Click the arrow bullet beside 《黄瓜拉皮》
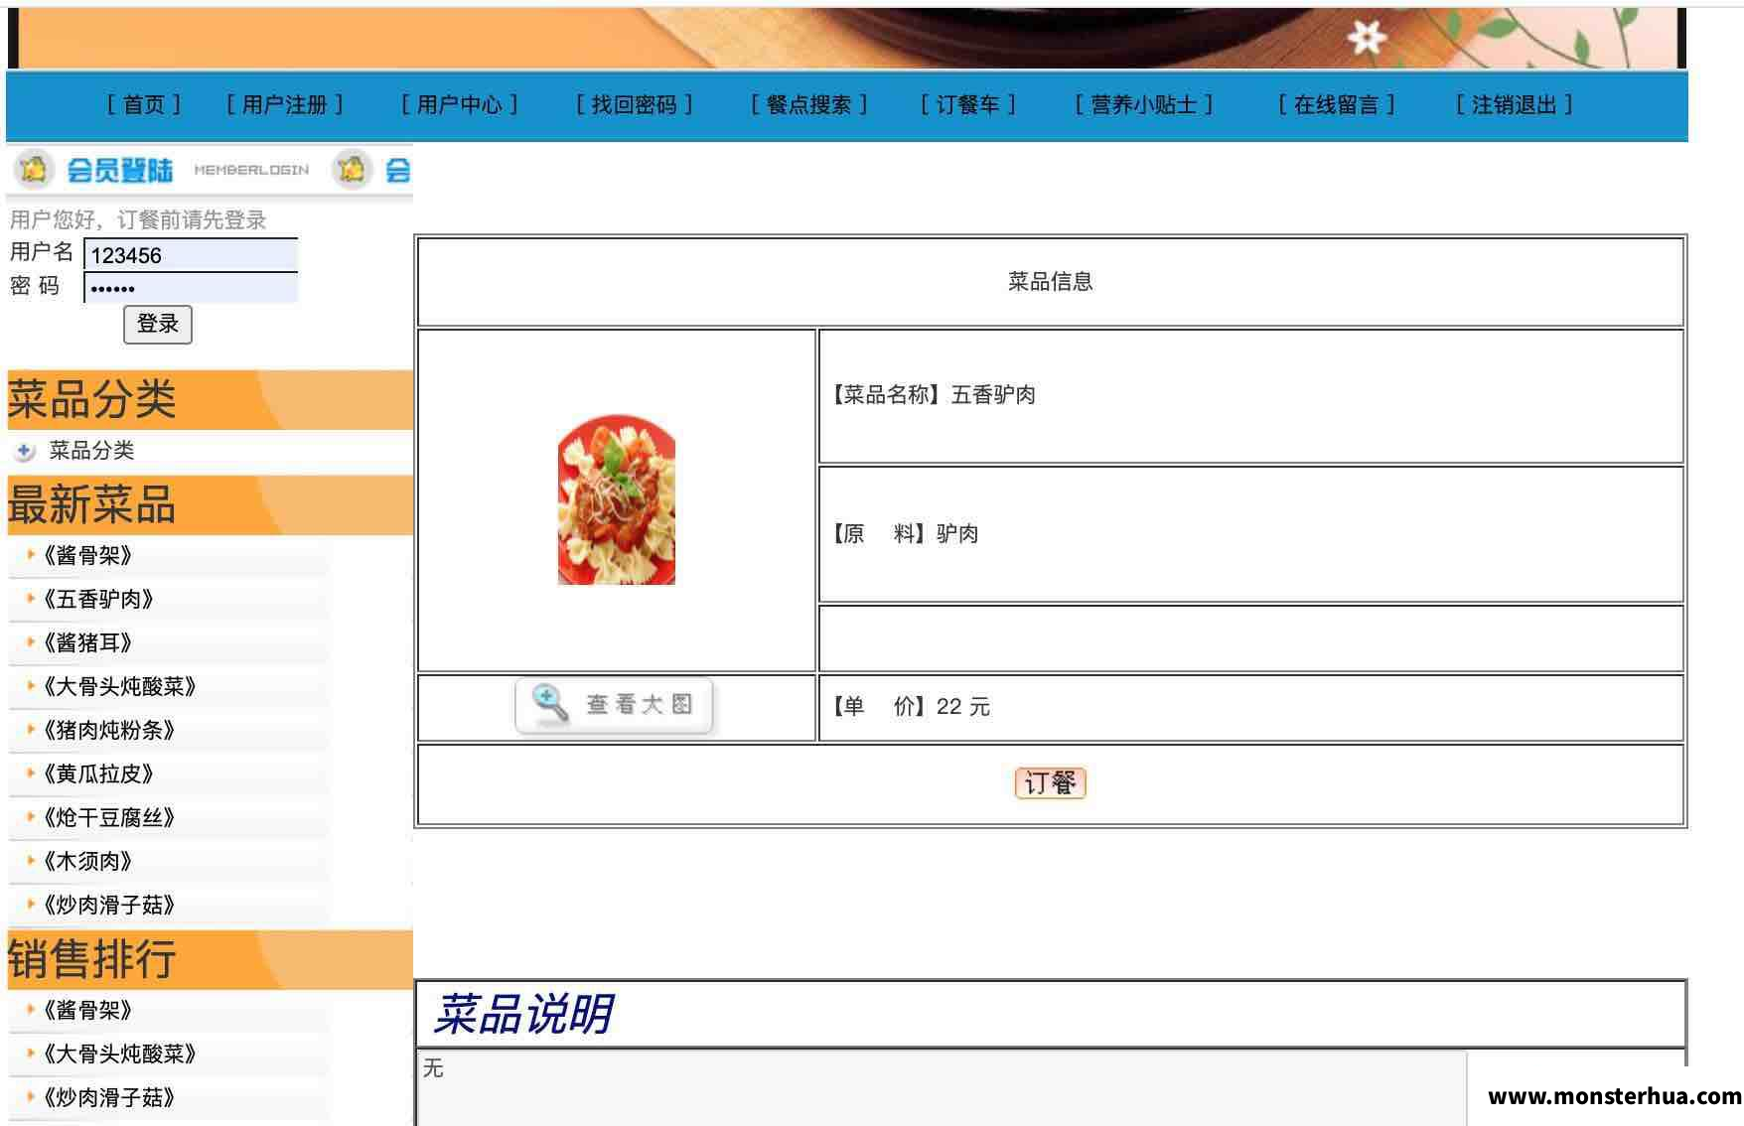Viewport: 1744px width, 1126px height. 30,773
